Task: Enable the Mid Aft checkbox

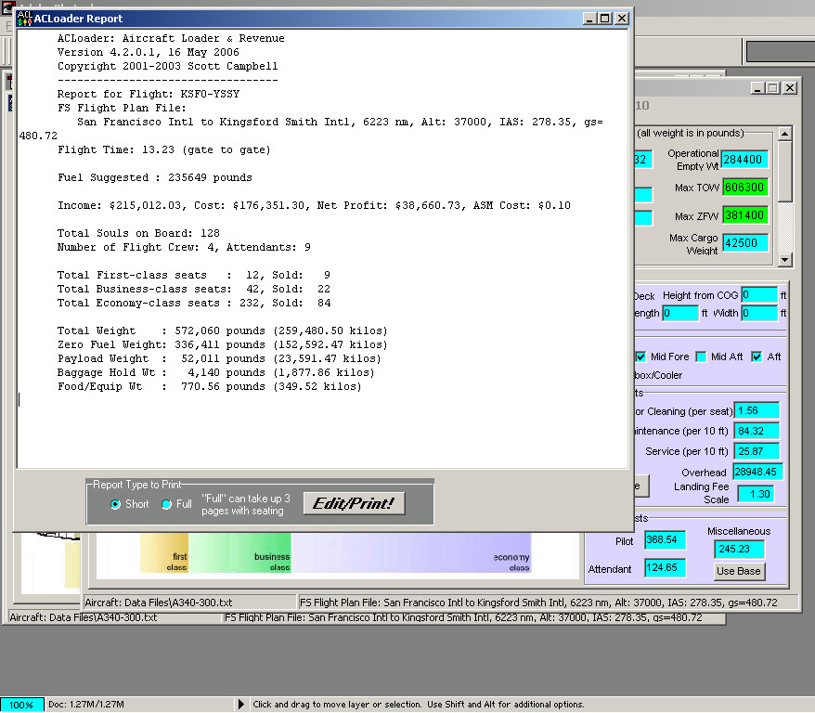Action: click(702, 356)
